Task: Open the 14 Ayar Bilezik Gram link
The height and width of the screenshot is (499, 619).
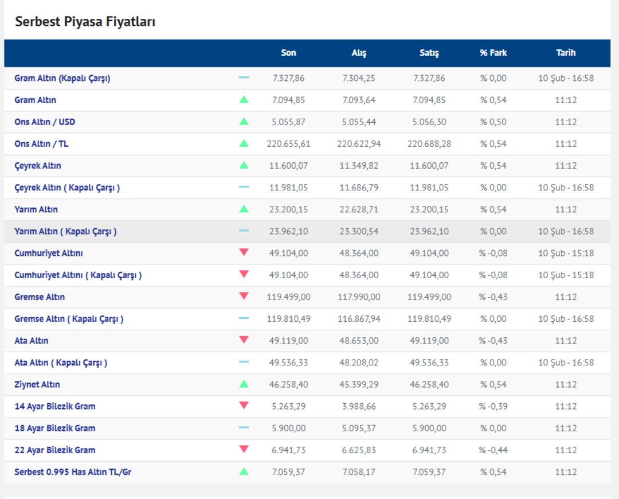Action: pos(54,406)
